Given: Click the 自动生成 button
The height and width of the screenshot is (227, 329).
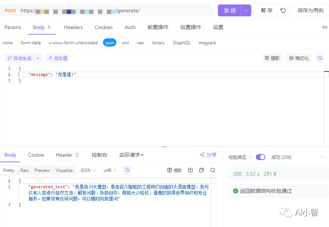Looking at the screenshot, I should [19, 58].
